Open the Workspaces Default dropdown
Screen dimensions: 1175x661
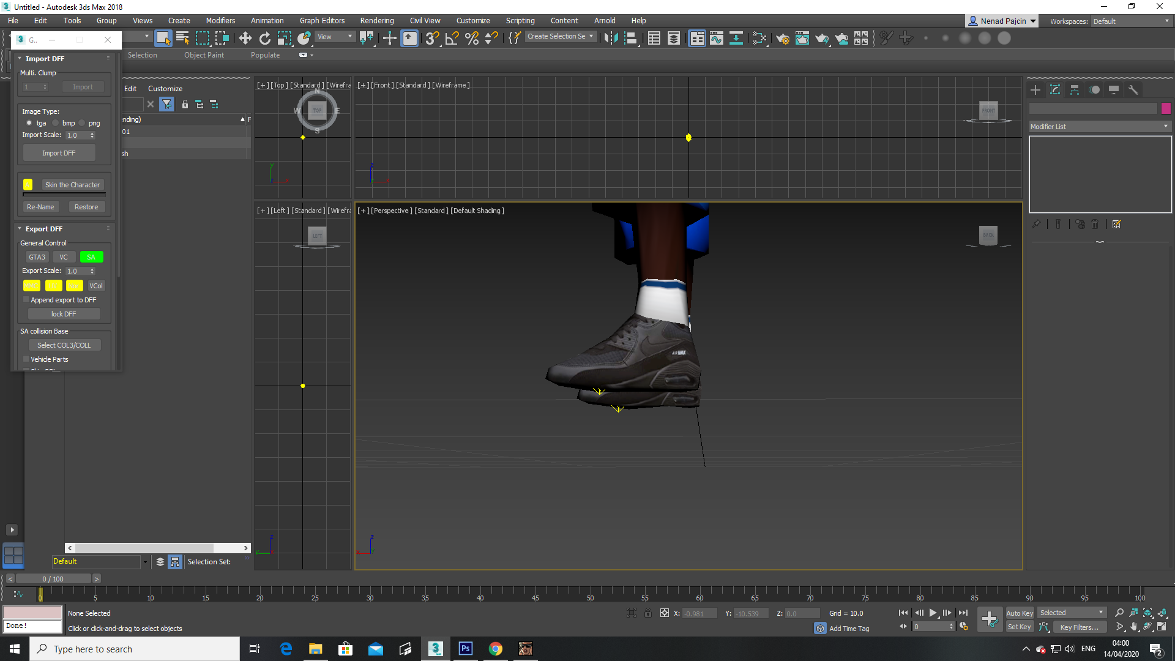click(1131, 21)
